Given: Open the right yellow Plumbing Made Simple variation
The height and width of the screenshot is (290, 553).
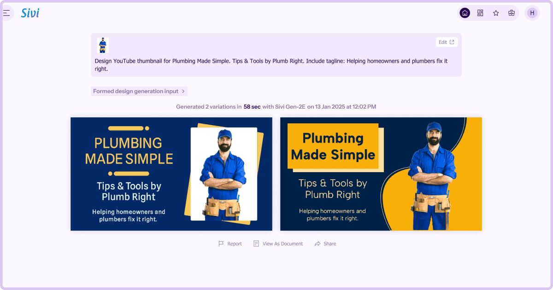Looking at the screenshot, I should click(x=381, y=174).
